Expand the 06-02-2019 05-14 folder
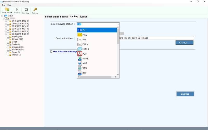 [6, 26]
